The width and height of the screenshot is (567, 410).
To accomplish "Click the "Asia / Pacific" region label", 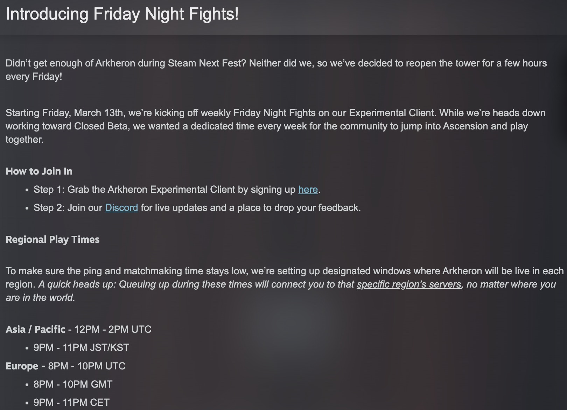I will coord(36,330).
